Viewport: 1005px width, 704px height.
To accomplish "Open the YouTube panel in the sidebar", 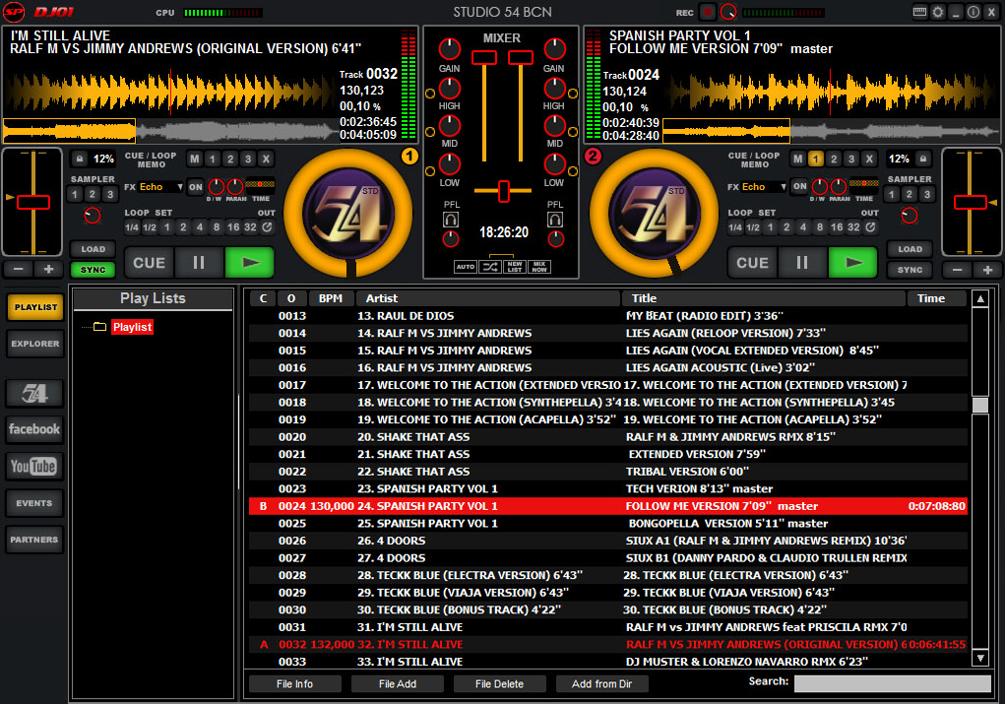I will pos(33,466).
